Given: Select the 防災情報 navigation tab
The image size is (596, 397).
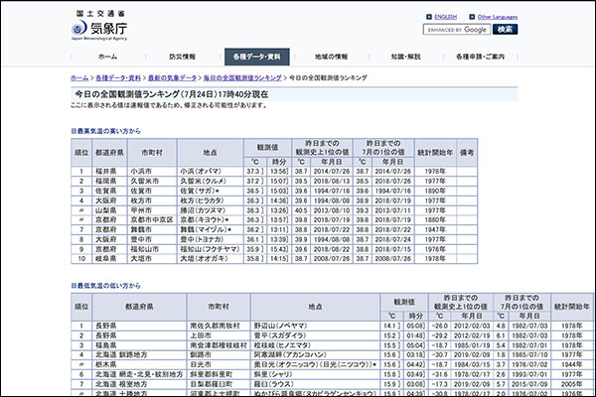Looking at the screenshot, I should click(182, 57).
